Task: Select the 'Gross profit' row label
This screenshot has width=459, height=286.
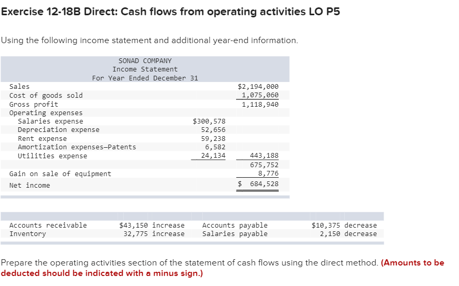Action: point(34,104)
